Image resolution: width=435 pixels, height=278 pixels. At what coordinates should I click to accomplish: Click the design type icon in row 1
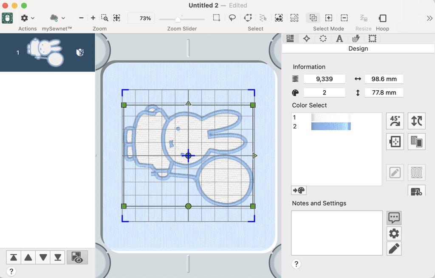click(x=80, y=52)
